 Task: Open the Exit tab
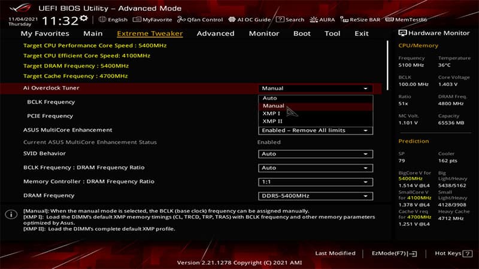362,33
